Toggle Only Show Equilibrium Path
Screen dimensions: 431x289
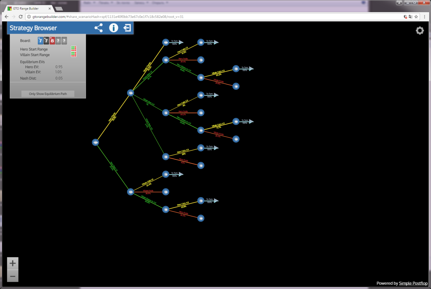point(48,94)
